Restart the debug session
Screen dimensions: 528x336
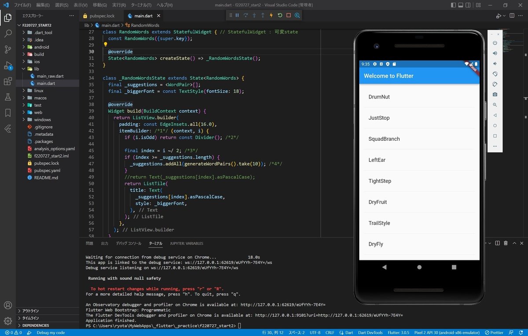pyautogui.click(x=280, y=15)
